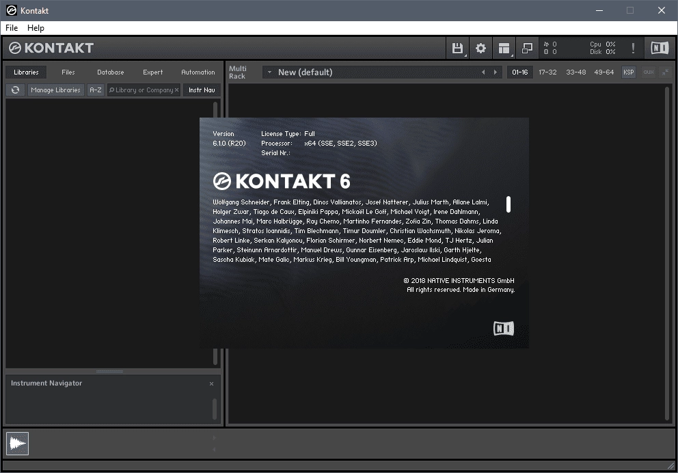Click the NI logo on about splash
678x473 pixels.
tap(504, 329)
